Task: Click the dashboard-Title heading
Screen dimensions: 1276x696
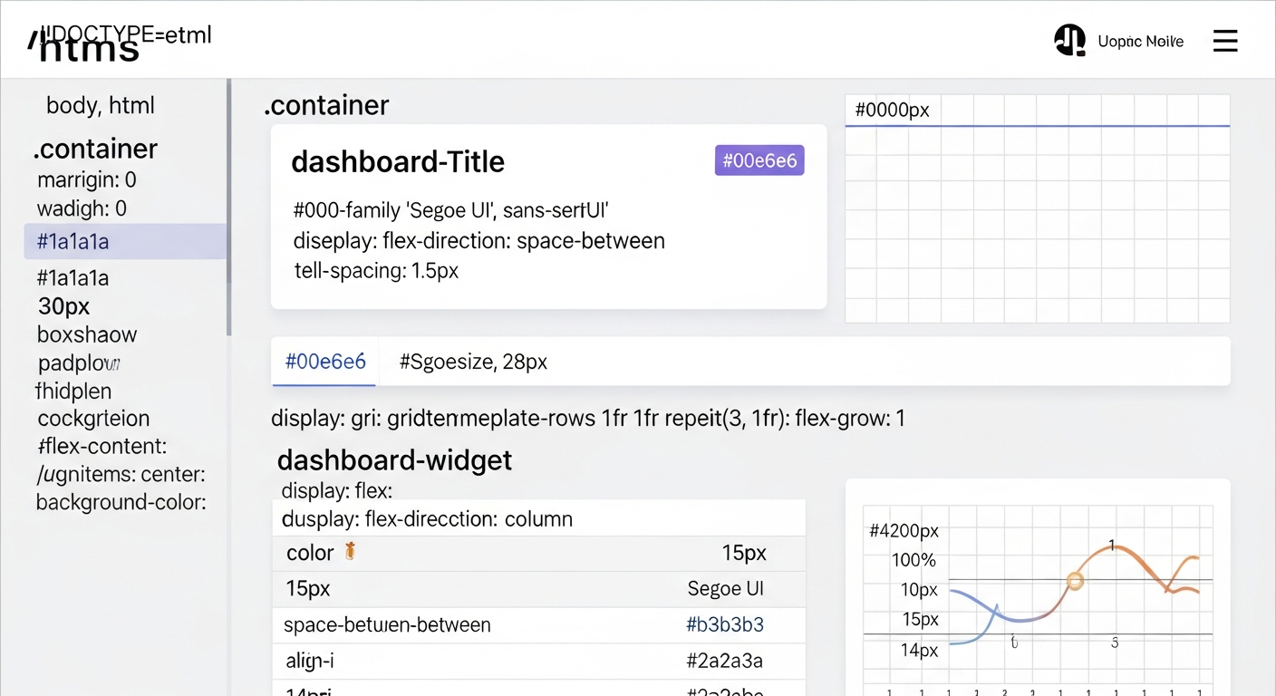Action: point(398,162)
